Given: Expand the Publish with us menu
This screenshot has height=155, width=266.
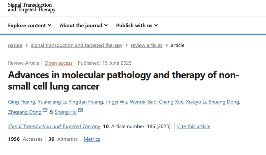Looking at the screenshot, I should pyautogui.click(x=137, y=26).
